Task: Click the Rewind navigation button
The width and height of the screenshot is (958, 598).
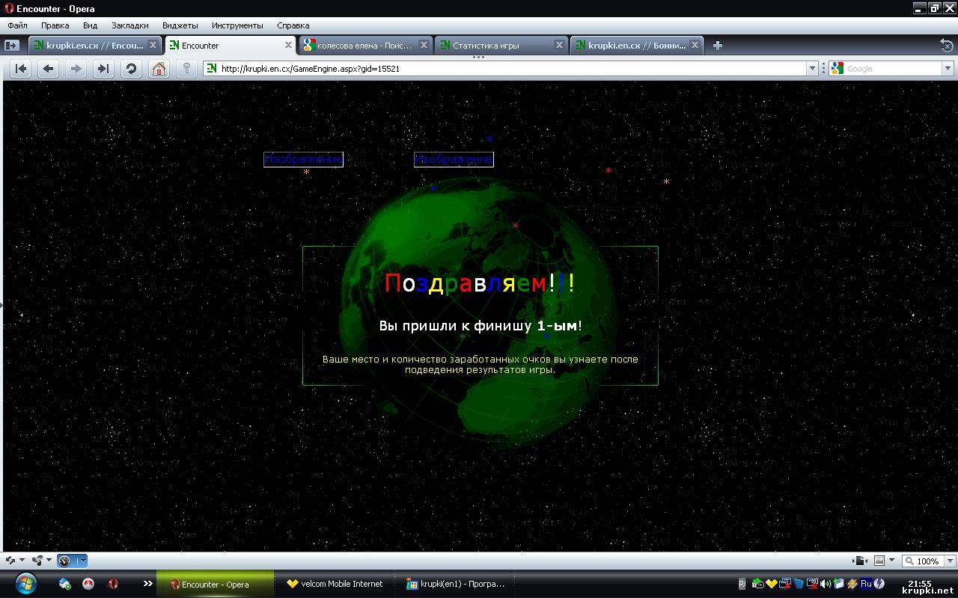Action: point(21,69)
